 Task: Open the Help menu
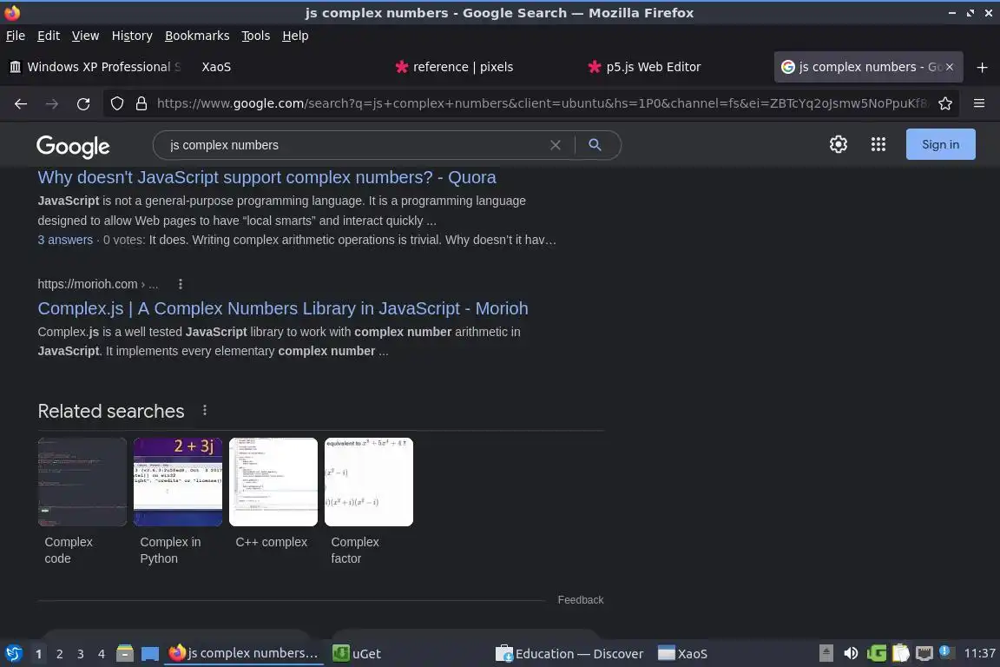coord(295,36)
